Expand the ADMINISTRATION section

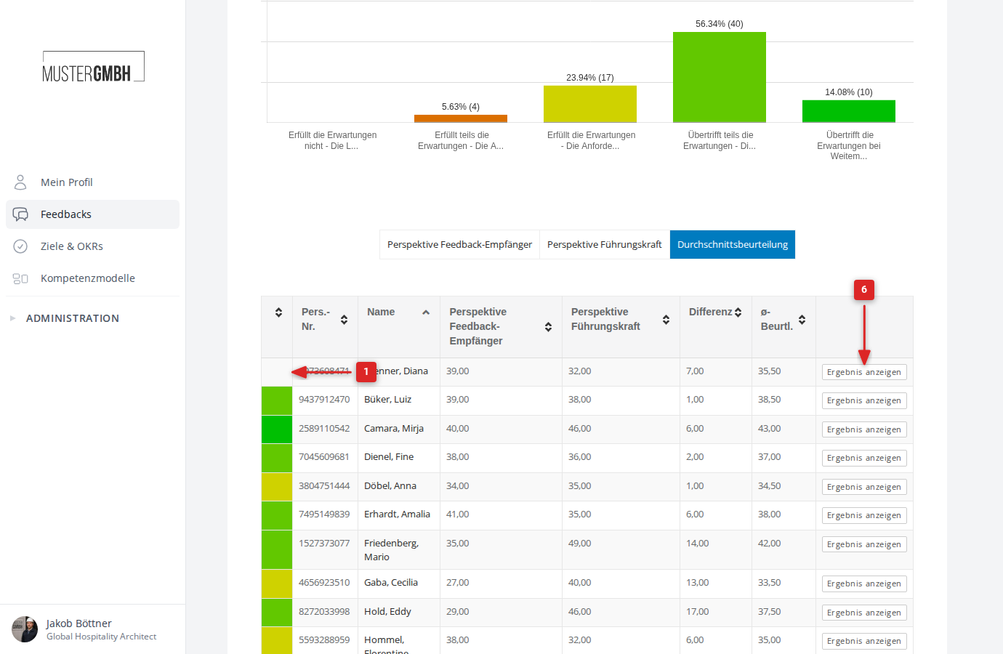pos(73,318)
